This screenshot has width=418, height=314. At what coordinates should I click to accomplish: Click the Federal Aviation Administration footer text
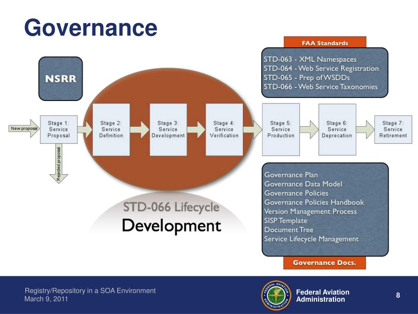(x=323, y=296)
